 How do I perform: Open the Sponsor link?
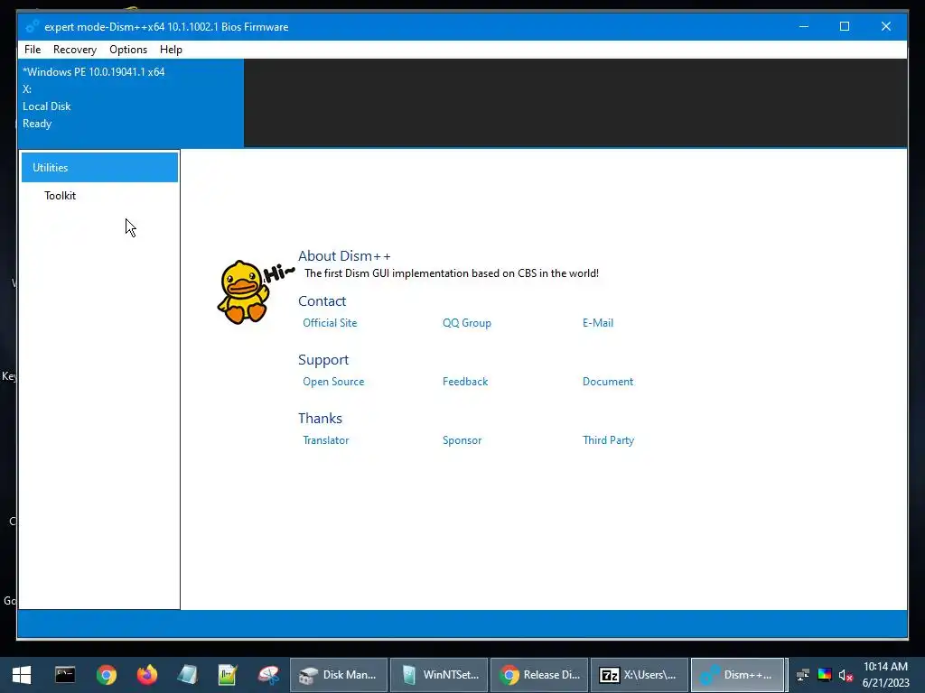pyautogui.click(x=462, y=440)
